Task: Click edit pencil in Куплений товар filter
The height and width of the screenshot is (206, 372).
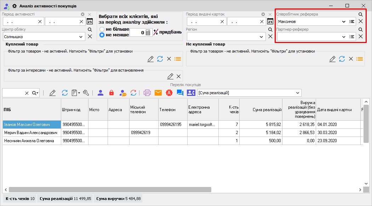Action: tap(150, 59)
